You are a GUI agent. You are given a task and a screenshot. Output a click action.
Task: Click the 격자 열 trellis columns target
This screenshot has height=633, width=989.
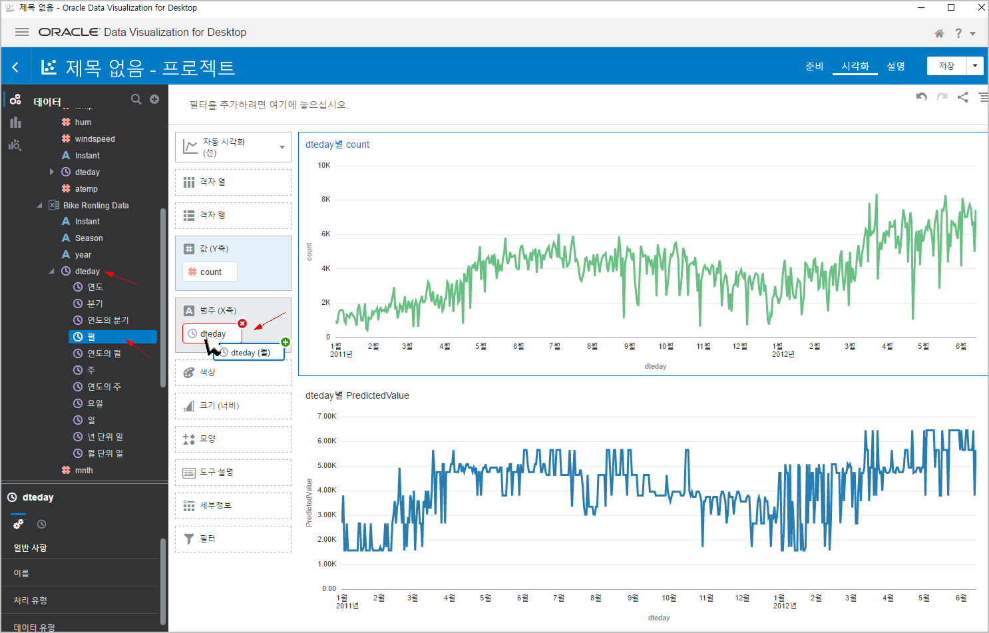click(233, 182)
